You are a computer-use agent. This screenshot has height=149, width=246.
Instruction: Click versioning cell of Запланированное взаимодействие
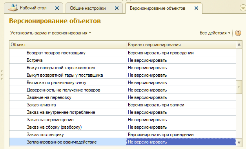tap(181, 142)
